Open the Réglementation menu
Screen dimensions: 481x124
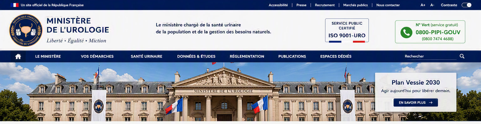(x=247, y=57)
